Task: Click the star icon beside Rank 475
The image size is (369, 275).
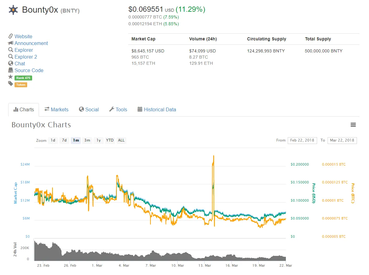Action: (11, 77)
